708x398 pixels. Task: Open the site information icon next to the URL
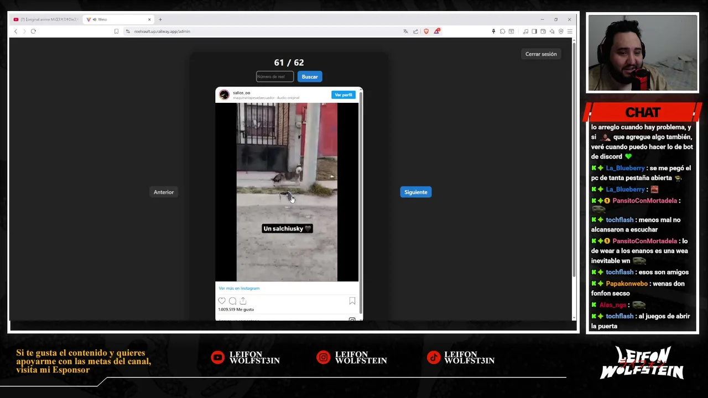[x=128, y=32]
